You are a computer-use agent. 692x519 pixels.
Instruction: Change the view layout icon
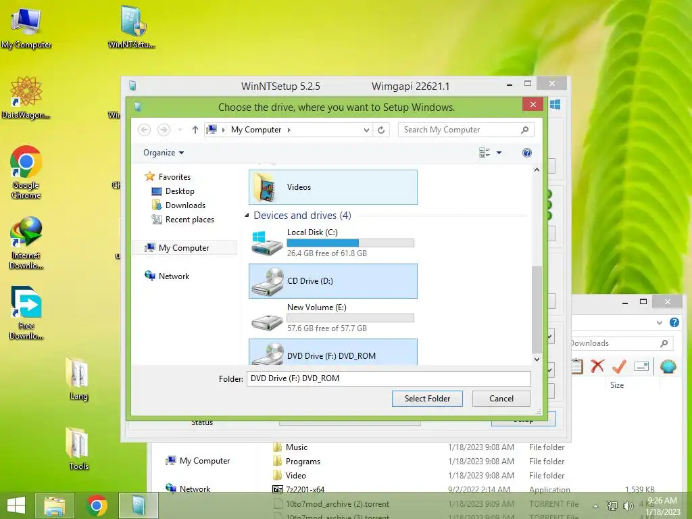484,153
